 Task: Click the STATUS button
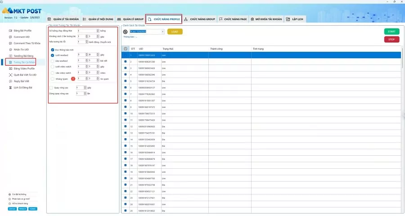[12, 209]
